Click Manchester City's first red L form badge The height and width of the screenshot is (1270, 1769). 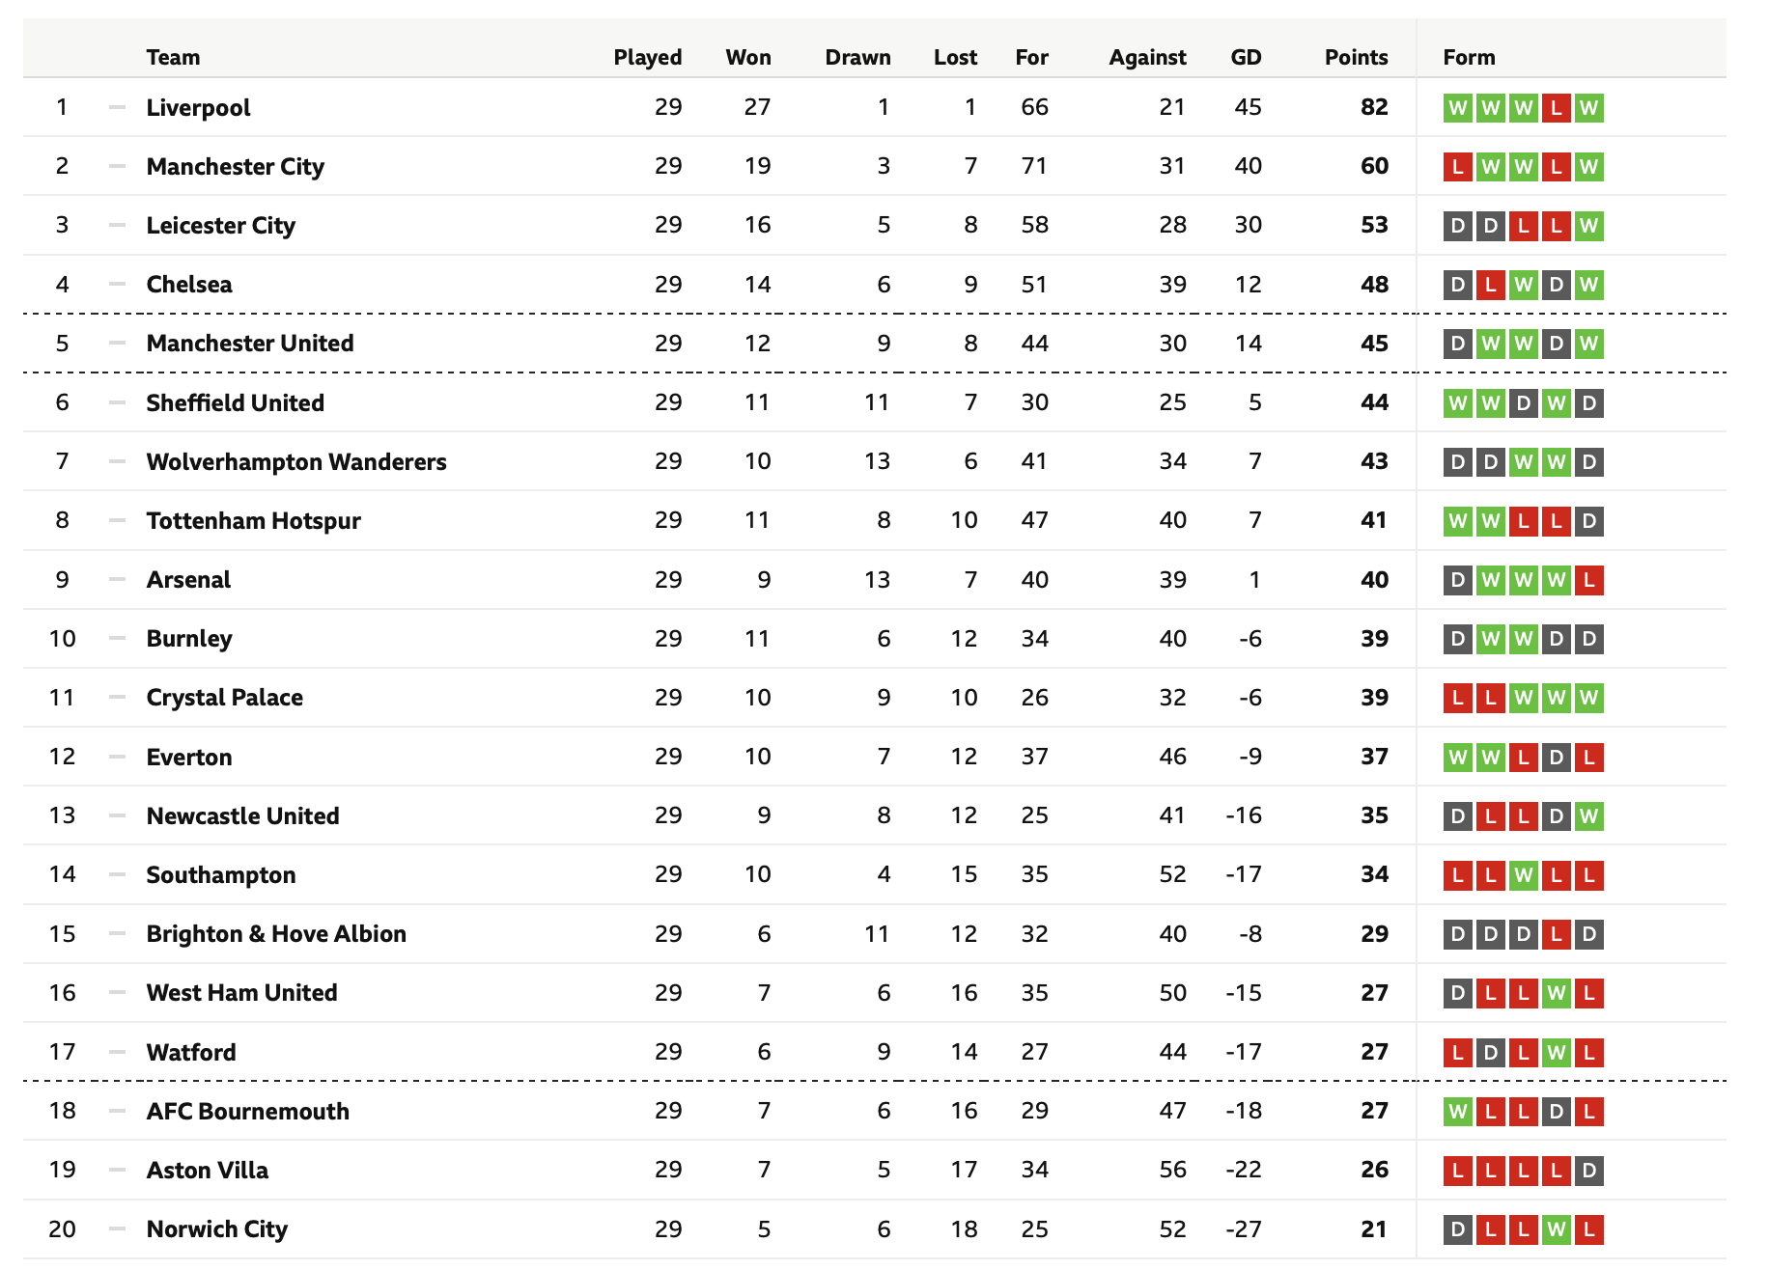[x=1458, y=167]
